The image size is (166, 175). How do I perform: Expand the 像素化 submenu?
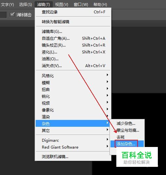pos(73,110)
